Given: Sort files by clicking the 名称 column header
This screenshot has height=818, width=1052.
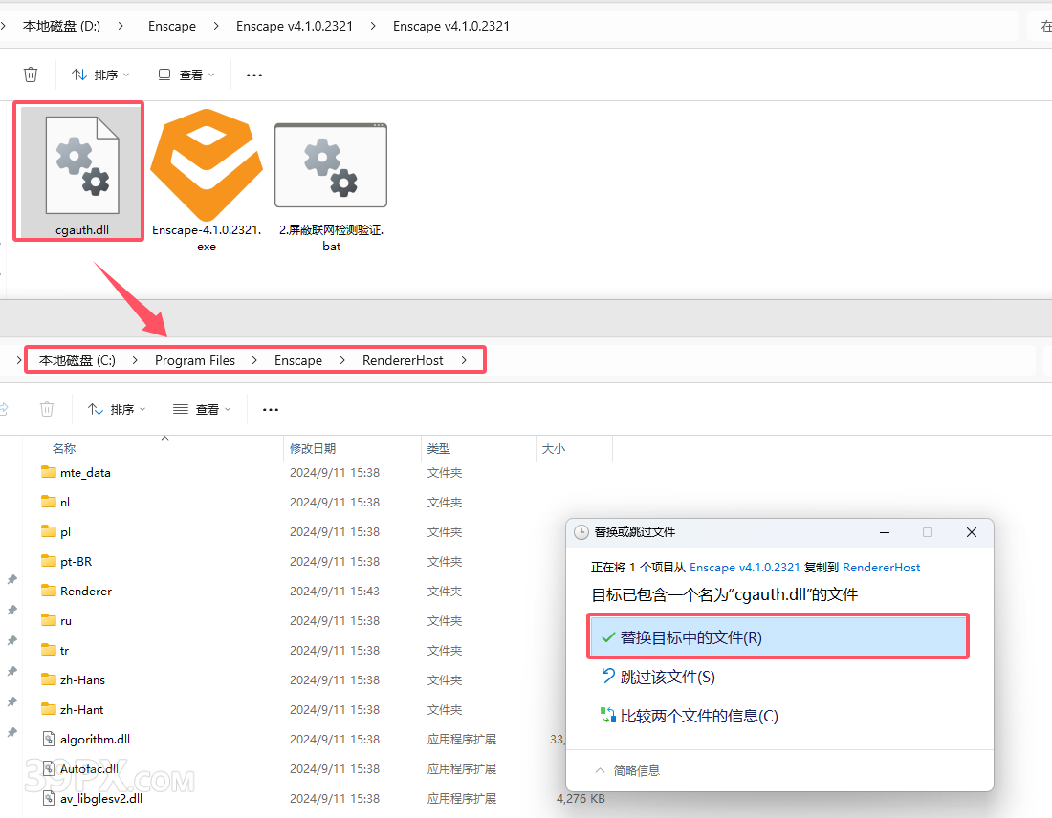Looking at the screenshot, I should (x=61, y=448).
